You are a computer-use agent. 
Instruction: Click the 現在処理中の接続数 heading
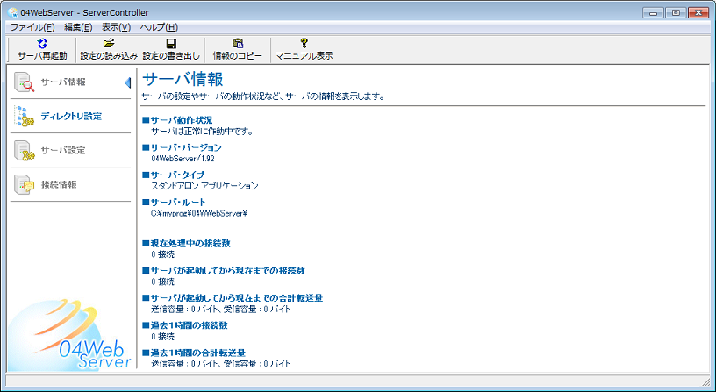[x=186, y=243]
